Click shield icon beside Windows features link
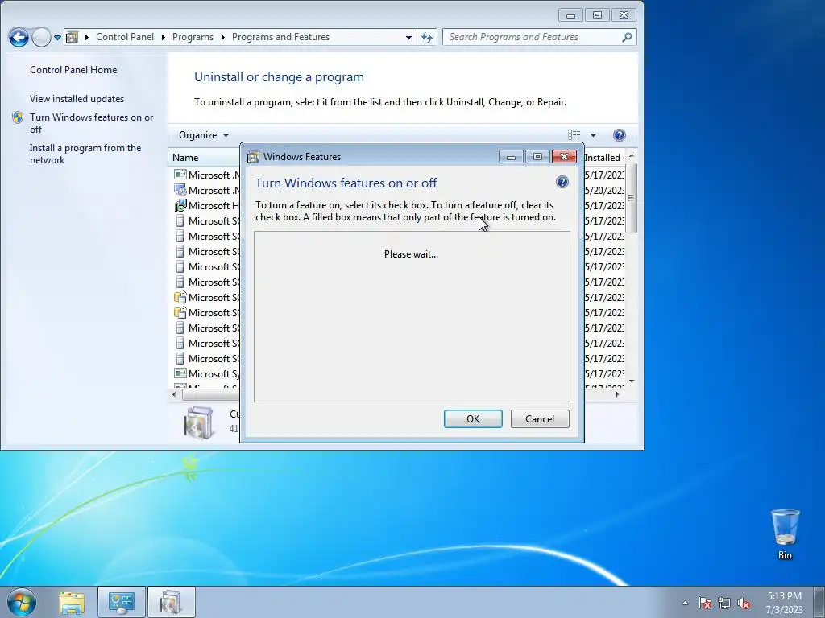825x618 pixels. [18, 117]
